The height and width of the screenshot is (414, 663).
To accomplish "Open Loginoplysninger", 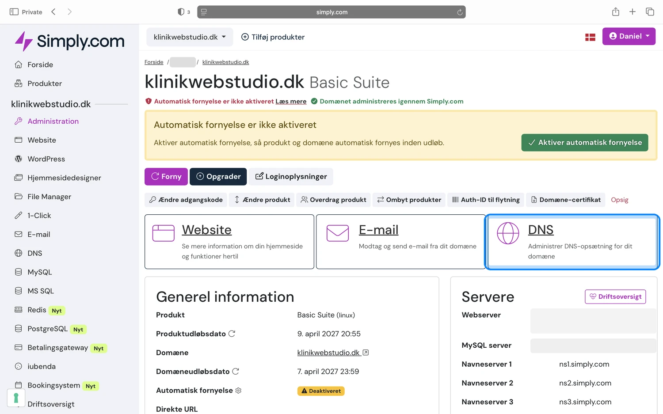I will click(x=291, y=177).
